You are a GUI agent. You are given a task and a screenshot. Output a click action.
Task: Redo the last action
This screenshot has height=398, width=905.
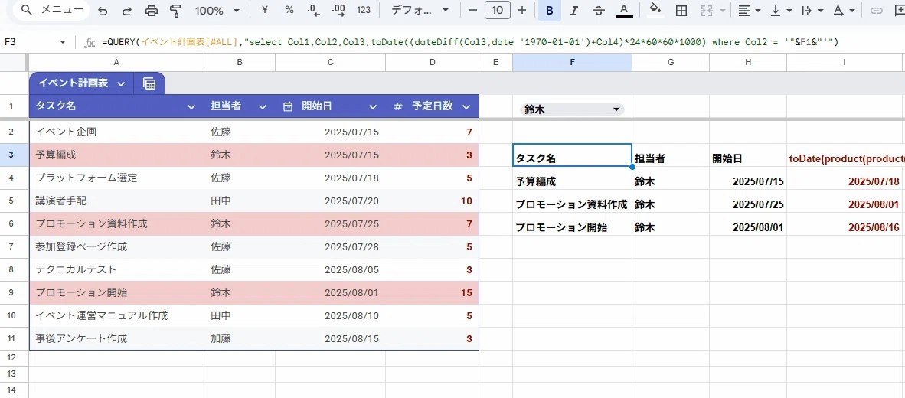pyautogui.click(x=127, y=11)
